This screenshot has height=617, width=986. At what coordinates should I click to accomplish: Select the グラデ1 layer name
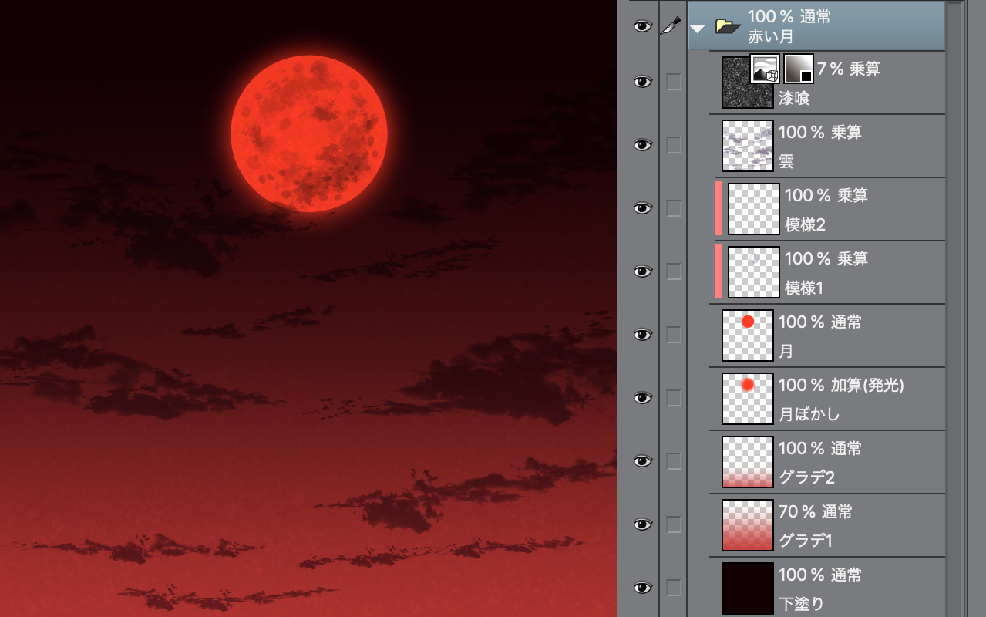806,541
